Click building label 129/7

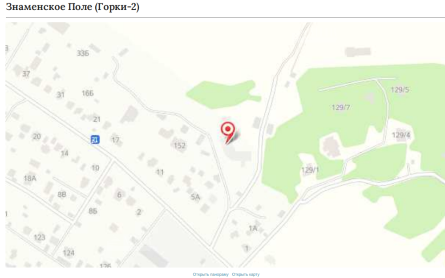(341, 108)
